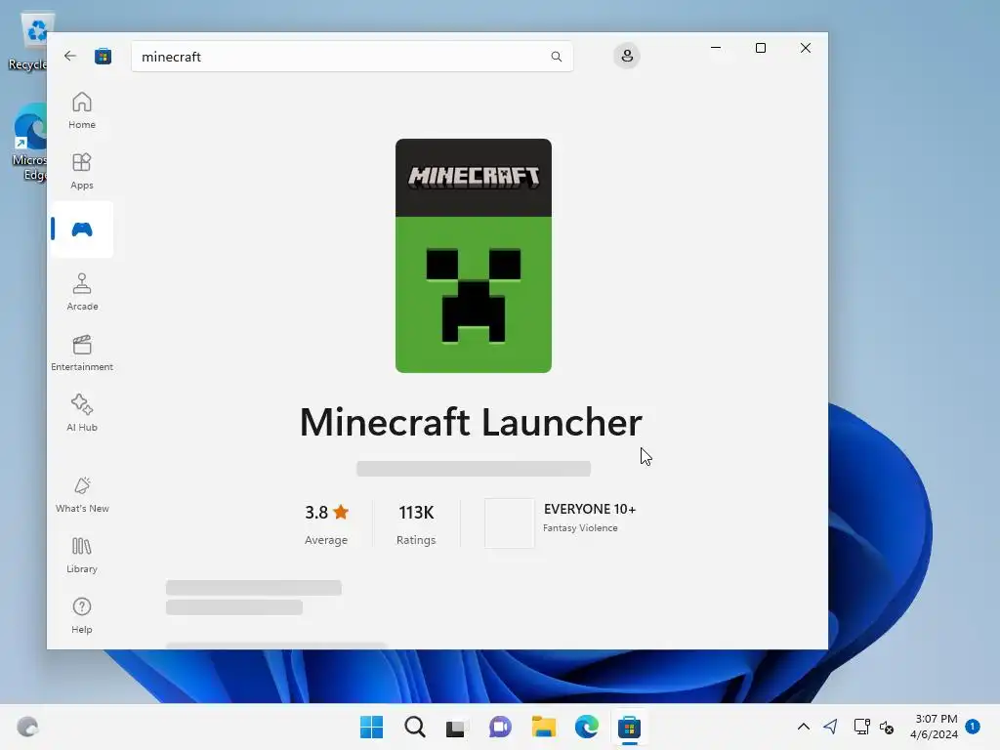Maximize the Microsoft Store window
This screenshot has width=1000, height=750.
click(x=760, y=48)
